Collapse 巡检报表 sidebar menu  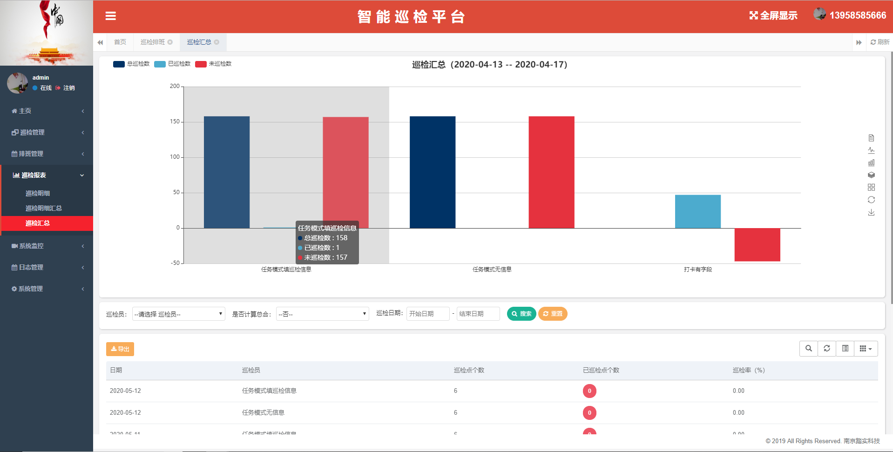[x=47, y=175]
